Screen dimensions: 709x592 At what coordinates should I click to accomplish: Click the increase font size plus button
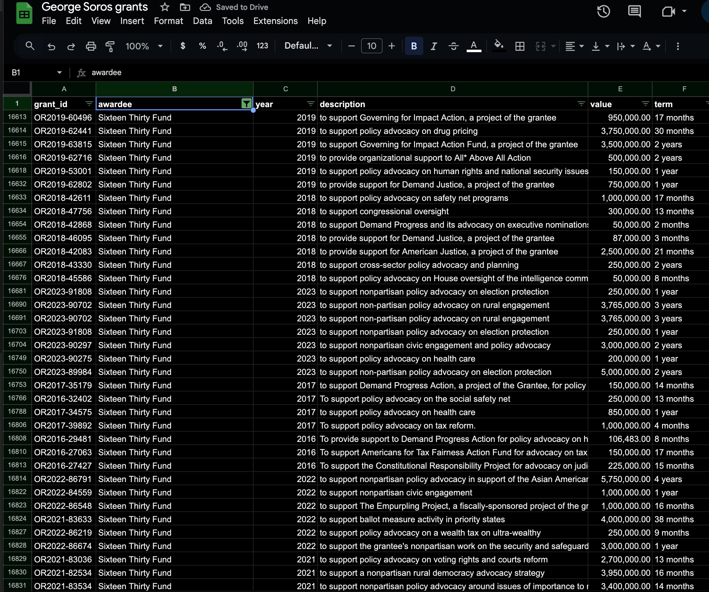point(392,46)
